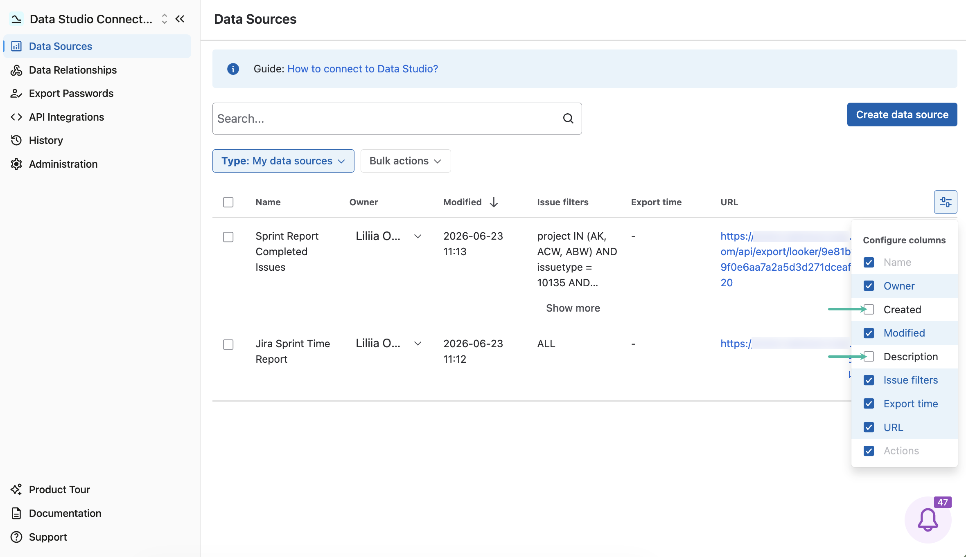Click the Data Studio Connector app logo icon

coord(16,19)
